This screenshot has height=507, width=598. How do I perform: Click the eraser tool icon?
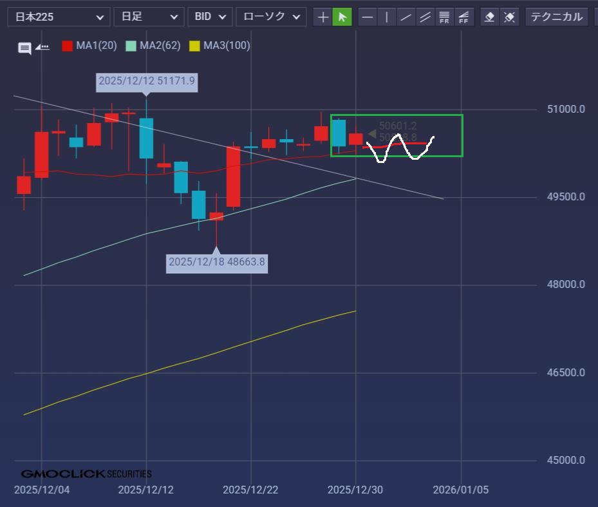point(490,17)
